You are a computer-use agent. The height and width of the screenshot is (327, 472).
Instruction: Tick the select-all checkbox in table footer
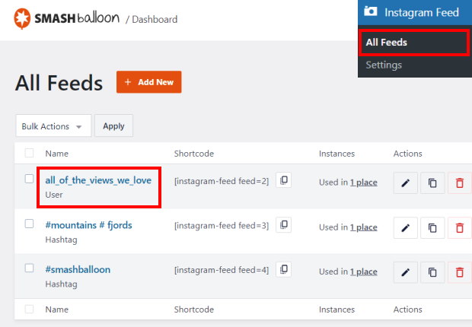[x=29, y=309]
